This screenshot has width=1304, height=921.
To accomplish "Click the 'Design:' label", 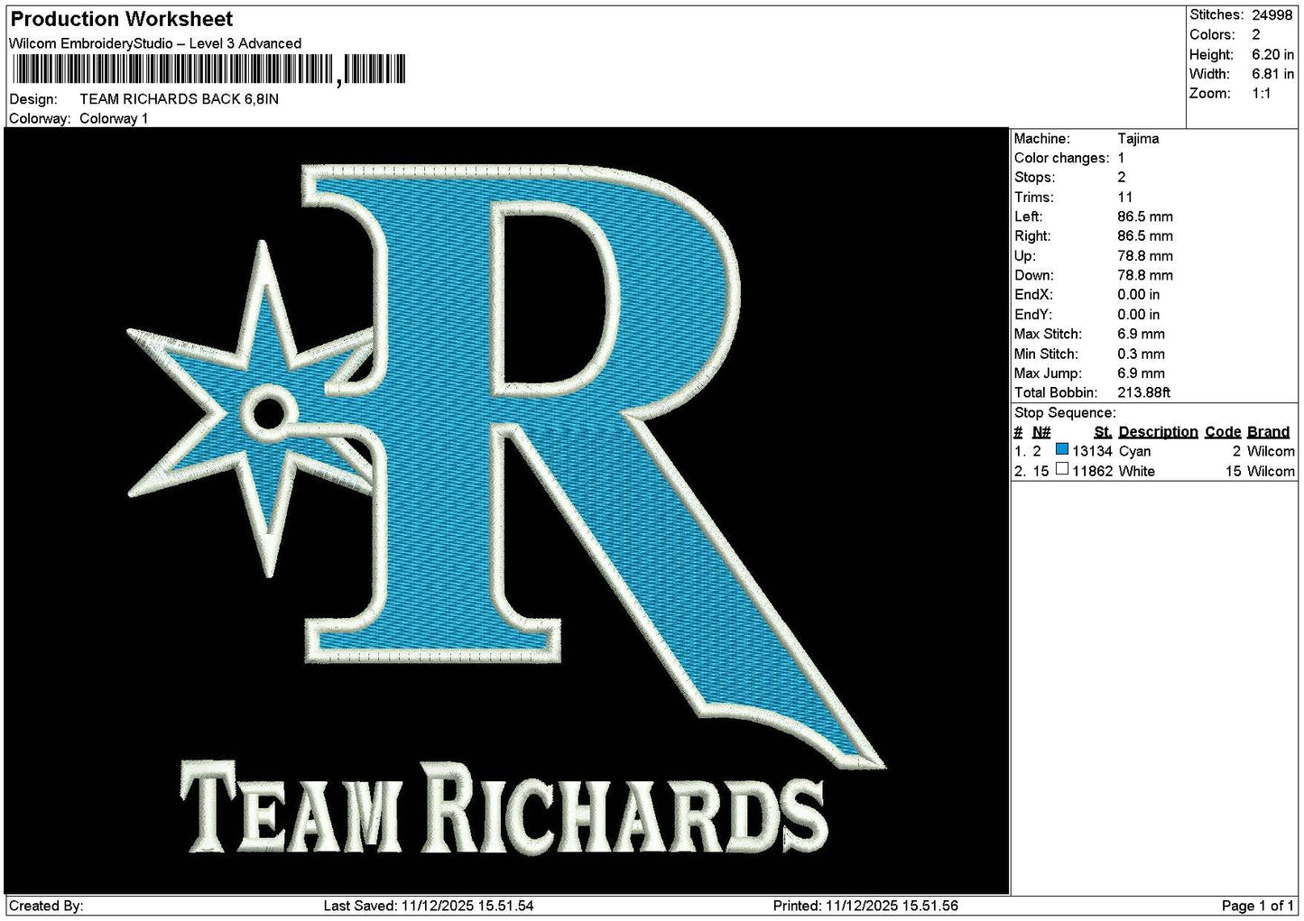I will [x=32, y=99].
